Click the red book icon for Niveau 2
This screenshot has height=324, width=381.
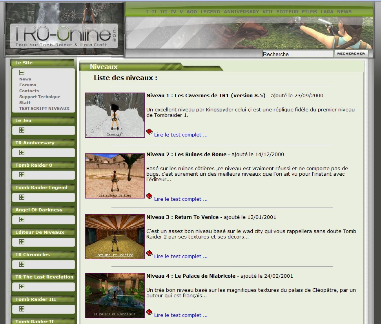(x=149, y=196)
